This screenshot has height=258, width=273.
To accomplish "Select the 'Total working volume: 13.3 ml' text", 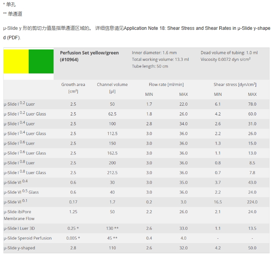I will click(160, 59).
